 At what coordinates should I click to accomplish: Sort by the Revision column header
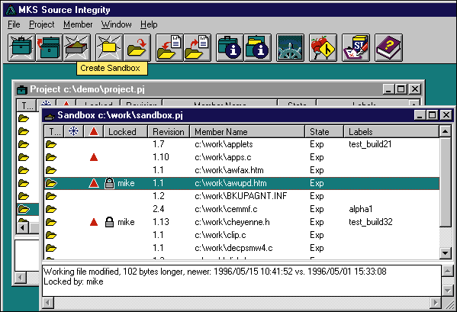(x=169, y=132)
